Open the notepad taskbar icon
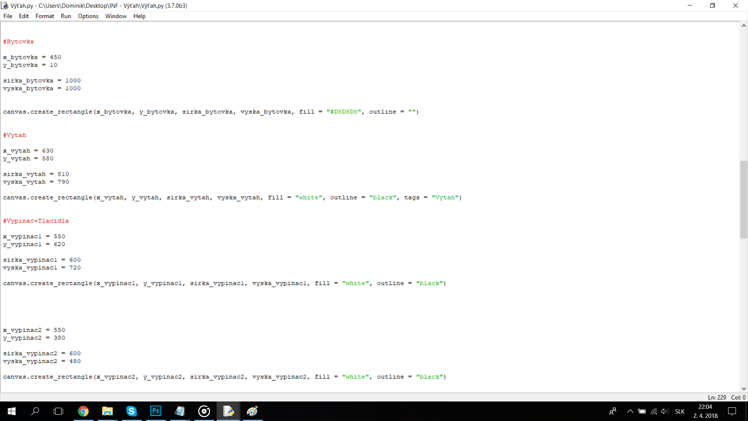 pyautogui.click(x=180, y=411)
